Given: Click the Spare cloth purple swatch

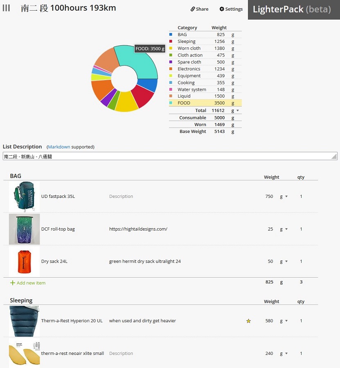Looking at the screenshot, I should [x=171, y=62].
